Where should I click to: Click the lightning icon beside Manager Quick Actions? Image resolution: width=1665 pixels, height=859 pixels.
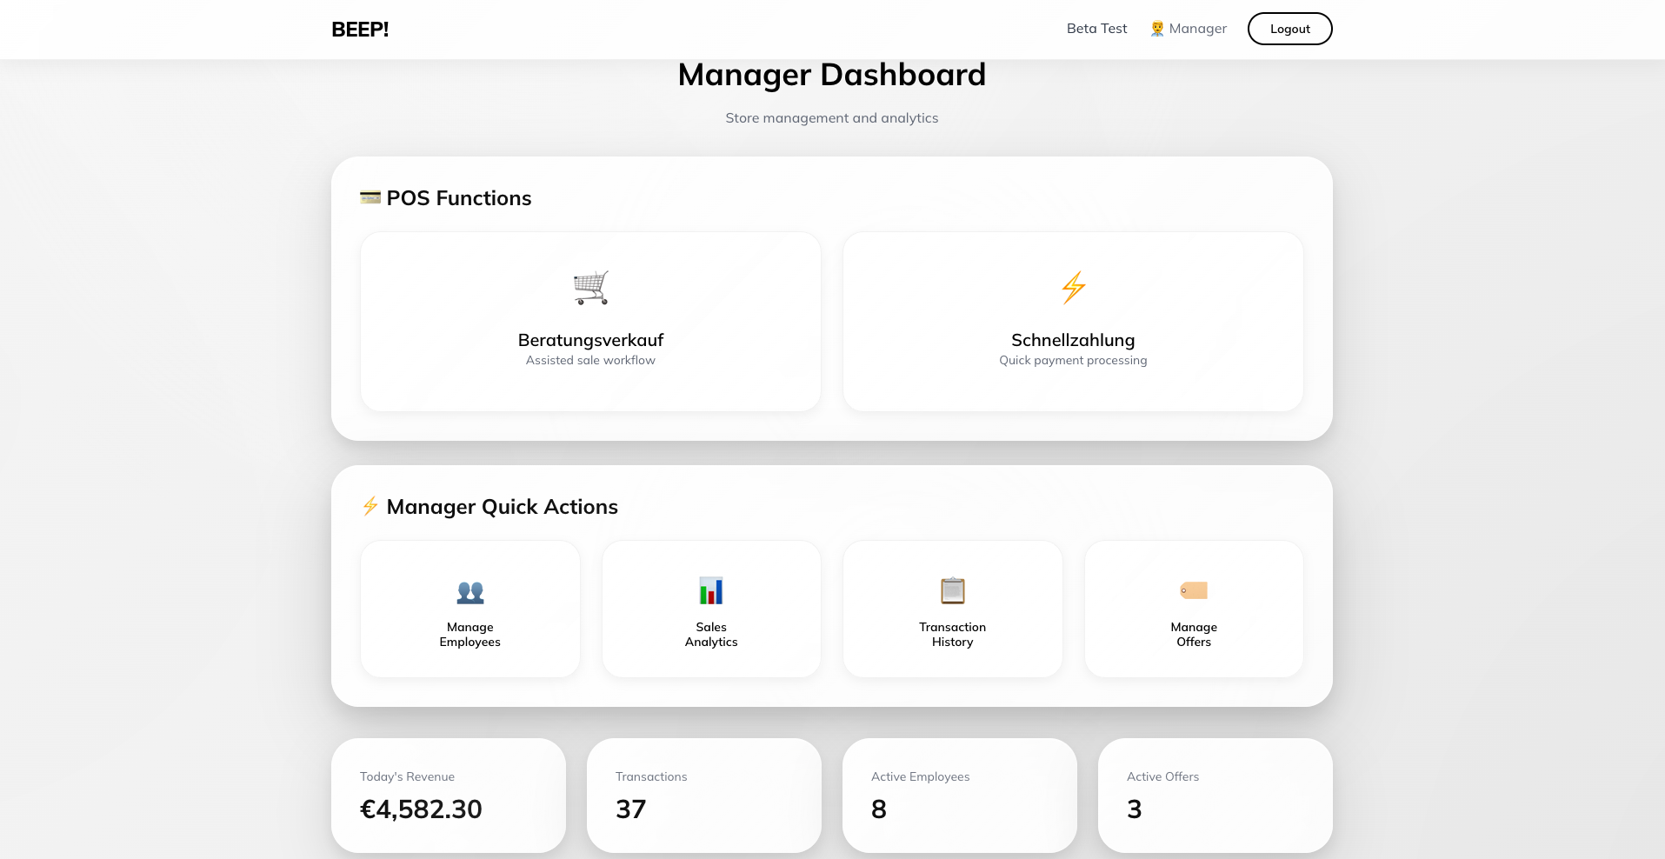click(370, 506)
